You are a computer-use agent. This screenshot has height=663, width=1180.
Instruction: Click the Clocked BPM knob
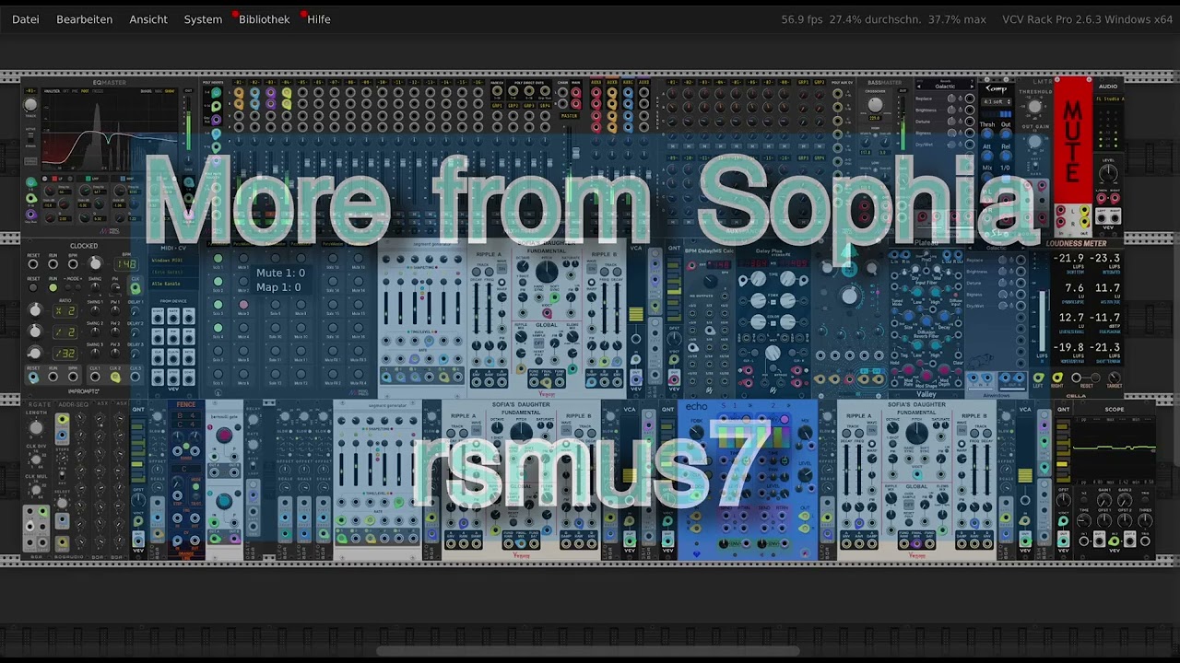click(96, 263)
